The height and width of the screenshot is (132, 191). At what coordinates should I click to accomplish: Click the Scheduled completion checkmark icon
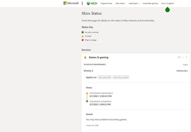(x=87, y=101)
